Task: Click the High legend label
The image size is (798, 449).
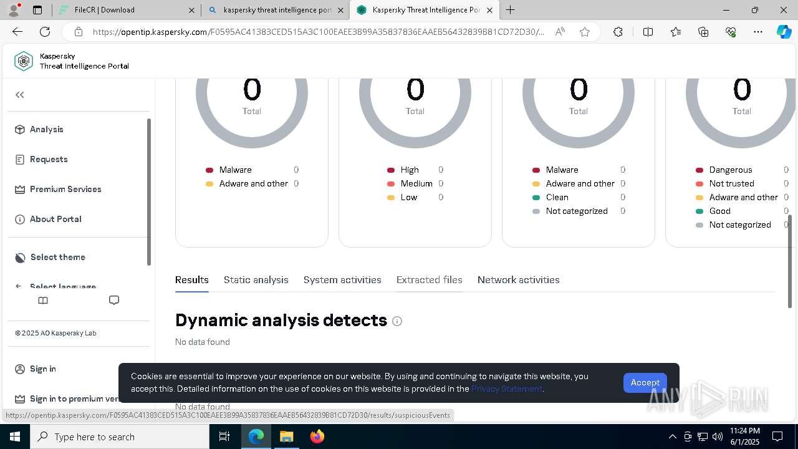Action: coord(410,170)
